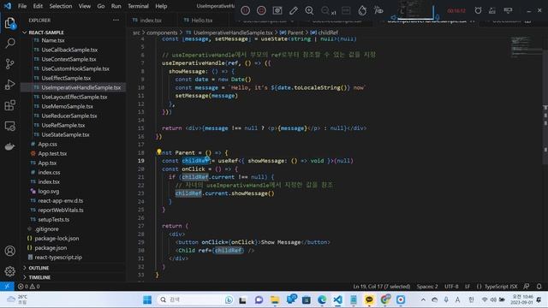Click the taskbar date and time clock

(522, 299)
